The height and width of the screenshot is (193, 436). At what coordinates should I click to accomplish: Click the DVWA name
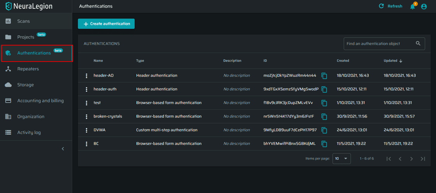coord(99,130)
